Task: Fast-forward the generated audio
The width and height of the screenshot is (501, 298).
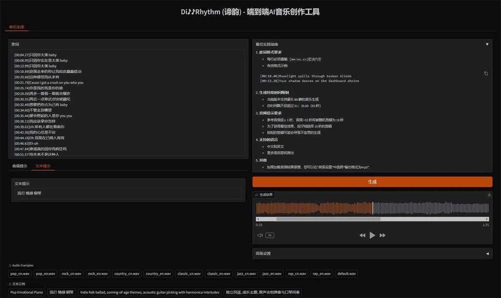Action: tap(382, 235)
